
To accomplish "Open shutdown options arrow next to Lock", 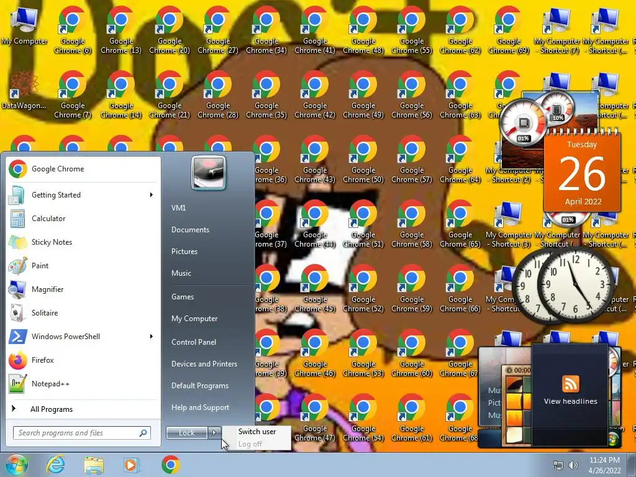I will pyautogui.click(x=214, y=433).
